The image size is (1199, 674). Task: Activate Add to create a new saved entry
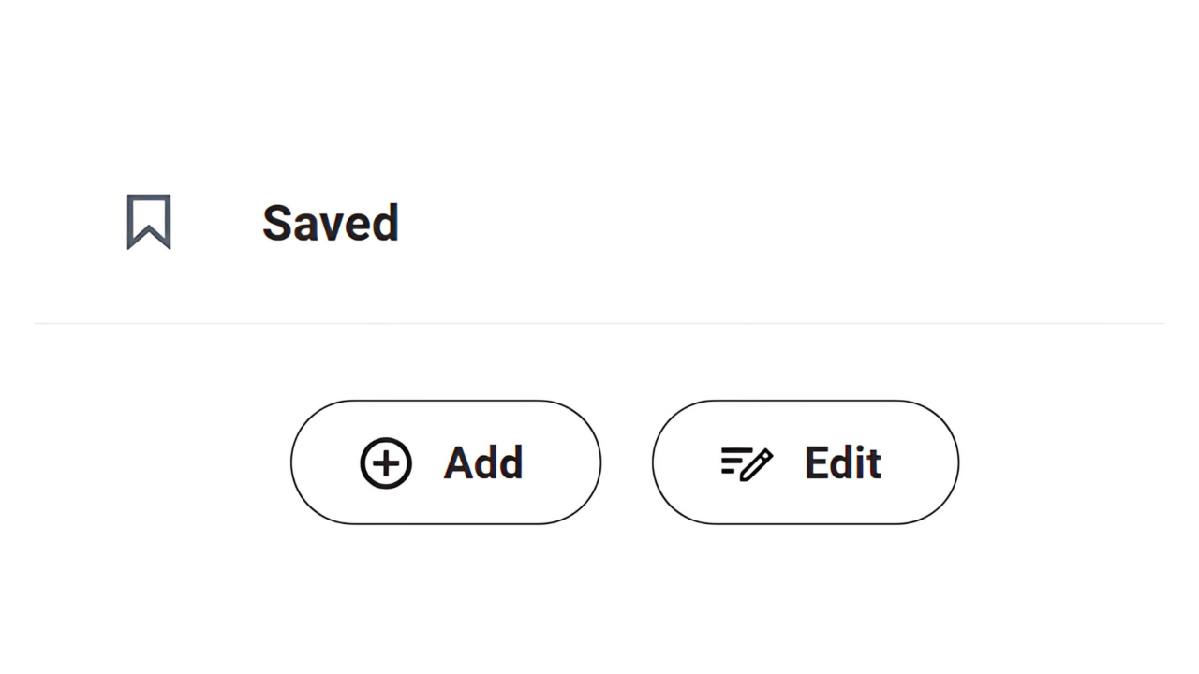coord(446,462)
